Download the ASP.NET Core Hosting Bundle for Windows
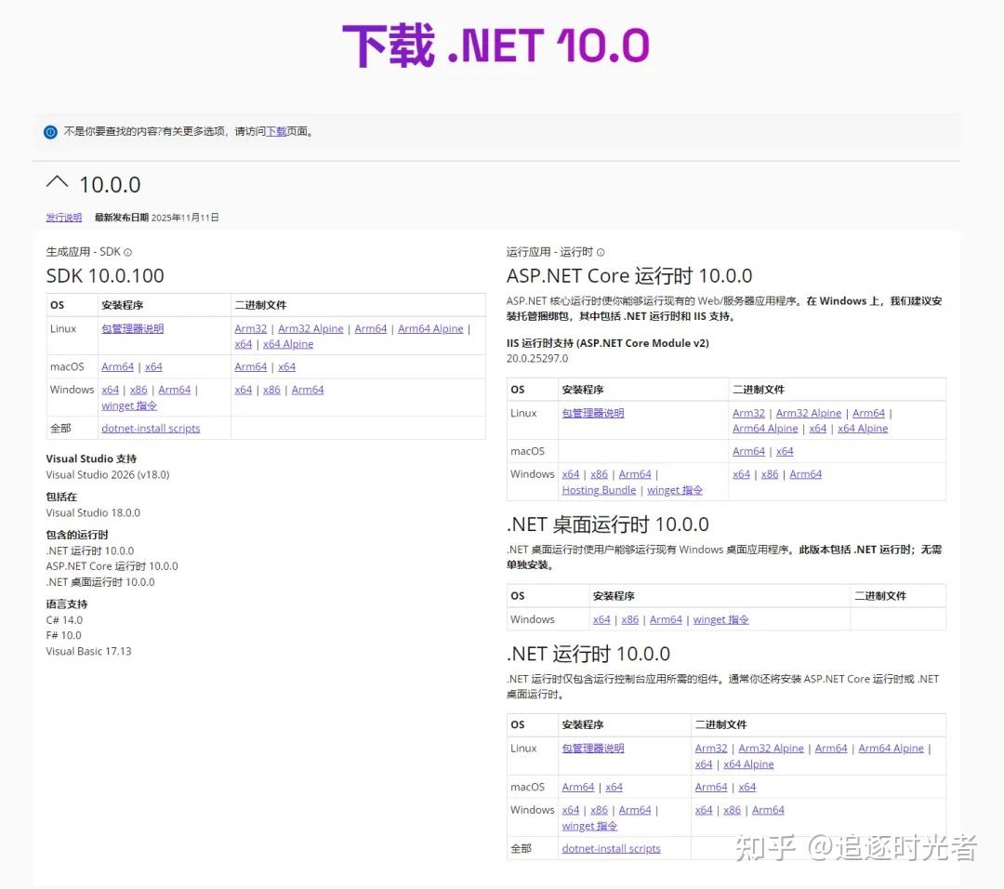The height and width of the screenshot is (889, 1004). [599, 490]
